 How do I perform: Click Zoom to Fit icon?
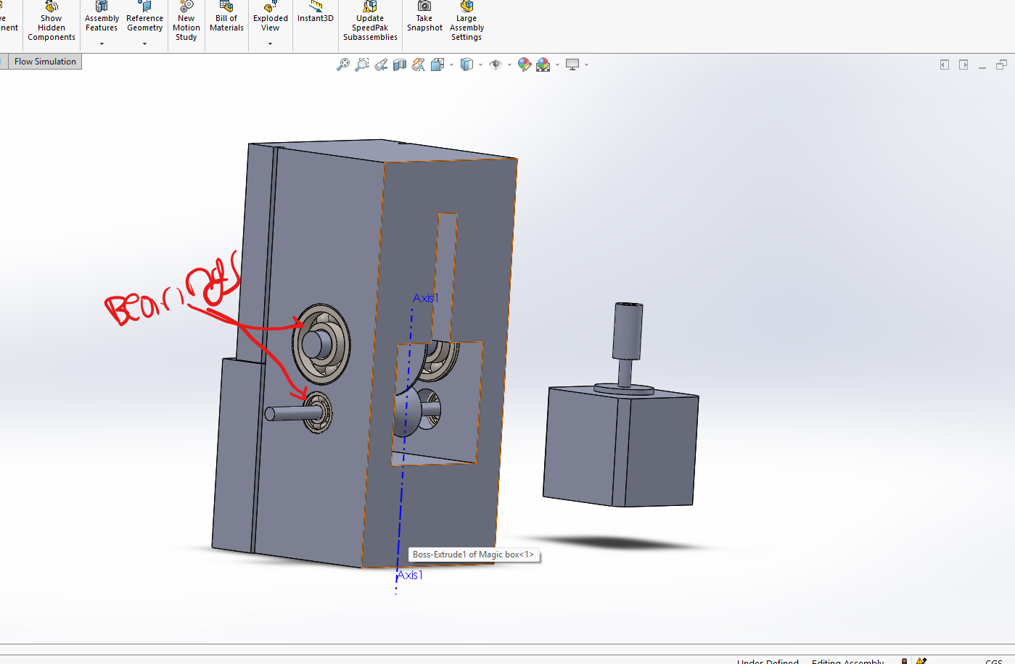click(x=343, y=65)
